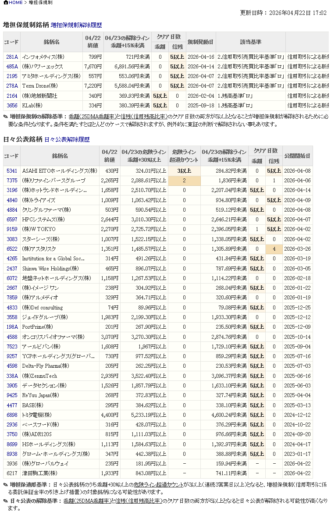Click the 規制発動日 column header
The height and width of the screenshot is (515, 331).
click(200, 42)
